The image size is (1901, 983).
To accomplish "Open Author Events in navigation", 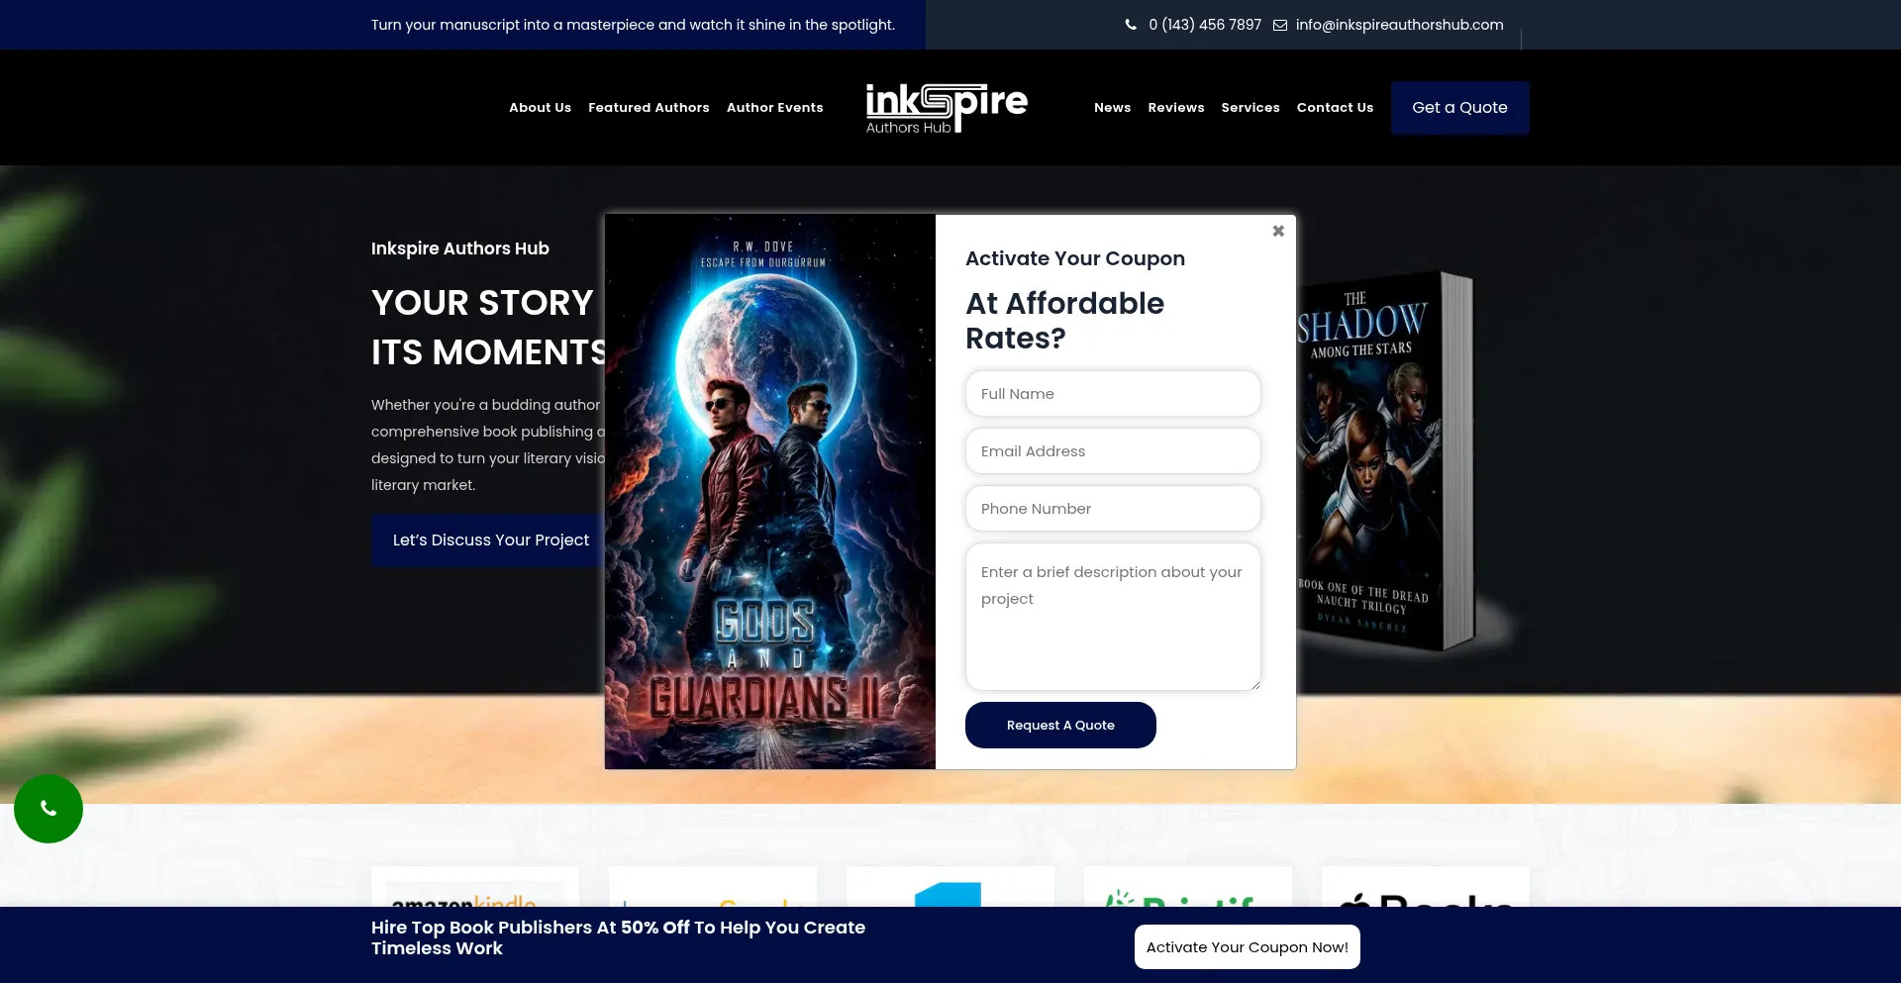I will click(x=774, y=108).
